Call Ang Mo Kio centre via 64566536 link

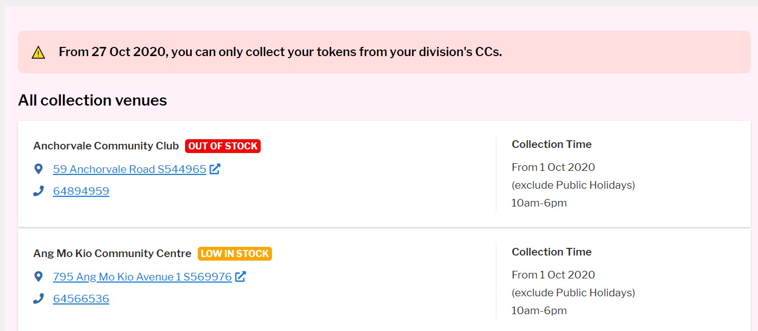81,299
